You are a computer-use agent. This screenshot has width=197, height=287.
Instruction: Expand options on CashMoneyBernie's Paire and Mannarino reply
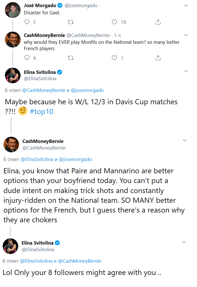click(184, 140)
